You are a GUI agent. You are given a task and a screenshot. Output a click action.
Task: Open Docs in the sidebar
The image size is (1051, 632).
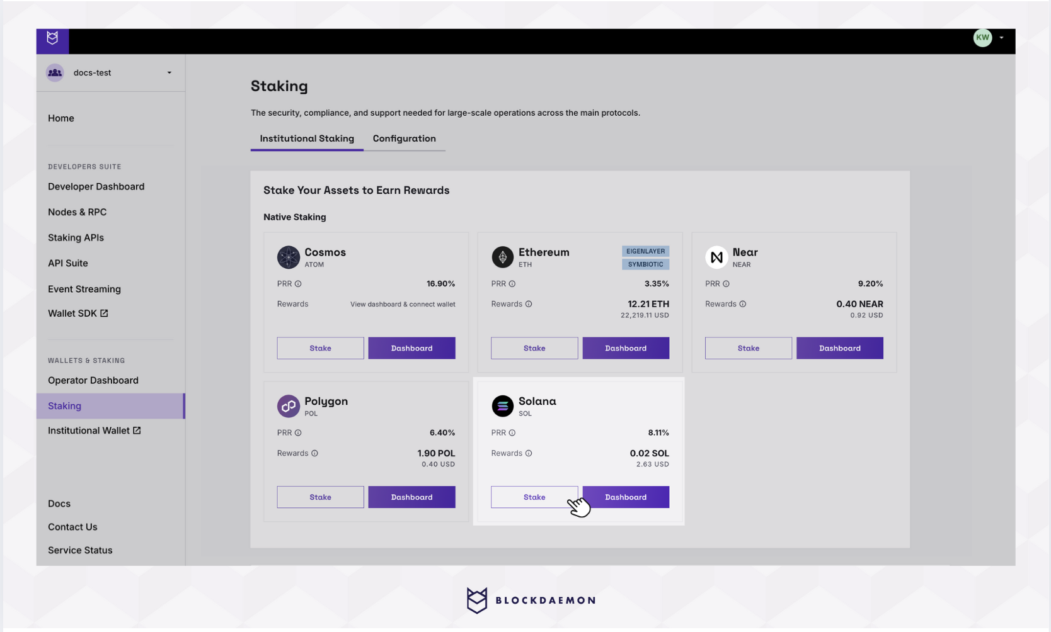59,504
